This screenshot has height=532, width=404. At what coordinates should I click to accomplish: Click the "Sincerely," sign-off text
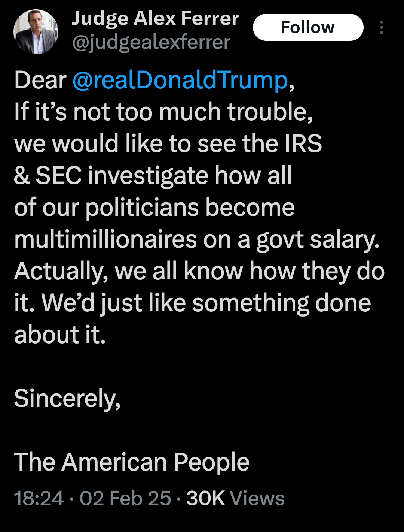(67, 398)
